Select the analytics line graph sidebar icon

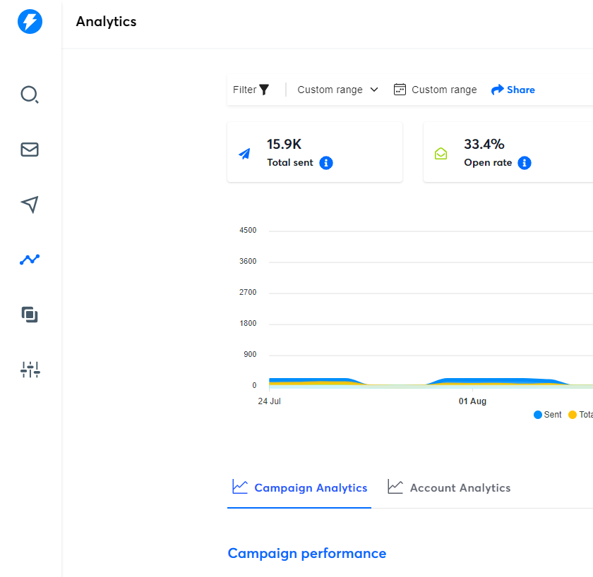(x=30, y=260)
